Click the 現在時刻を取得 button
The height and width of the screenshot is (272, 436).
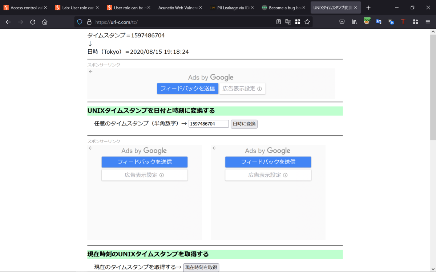pos(201,267)
